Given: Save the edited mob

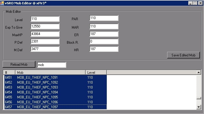Looking at the screenshot, I should (183, 55).
